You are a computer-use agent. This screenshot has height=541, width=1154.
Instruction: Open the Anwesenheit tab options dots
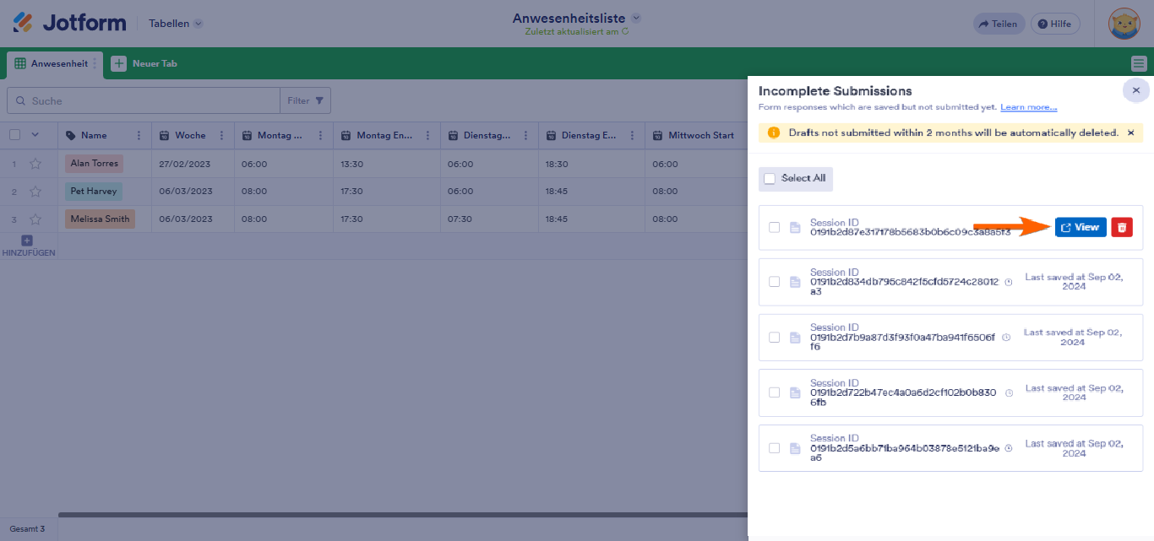[x=95, y=63]
